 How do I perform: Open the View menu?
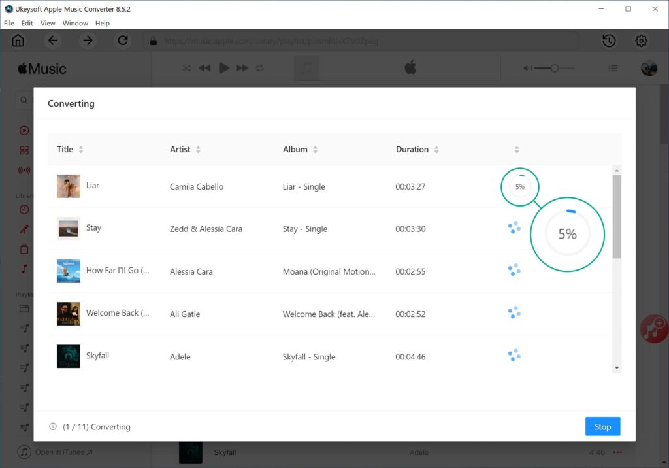pyautogui.click(x=48, y=23)
